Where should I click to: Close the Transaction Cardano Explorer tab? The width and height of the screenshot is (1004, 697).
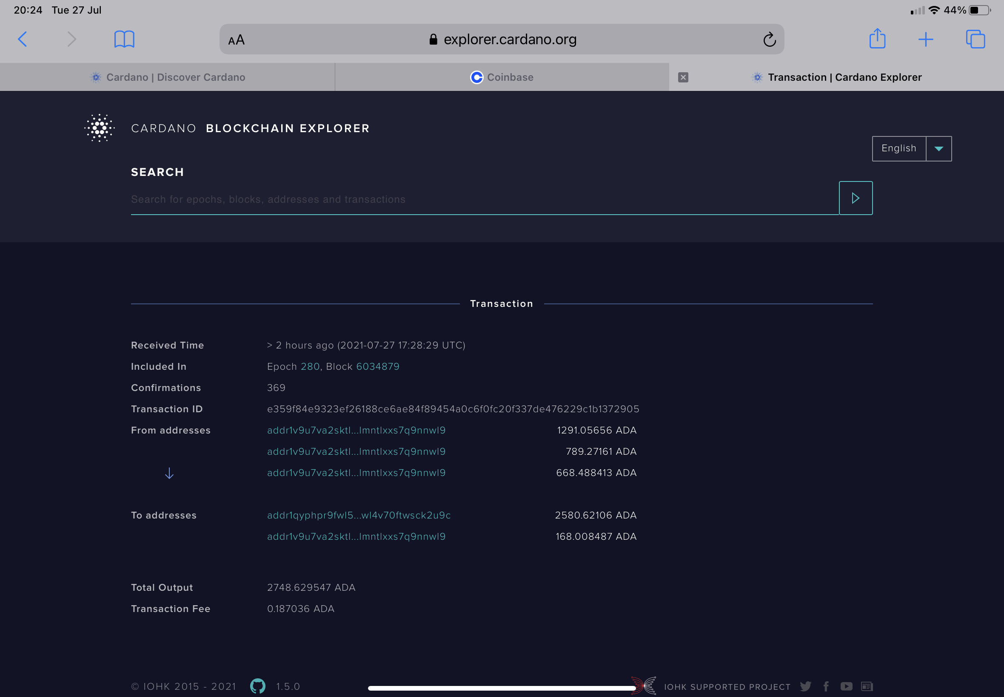pos(683,77)
